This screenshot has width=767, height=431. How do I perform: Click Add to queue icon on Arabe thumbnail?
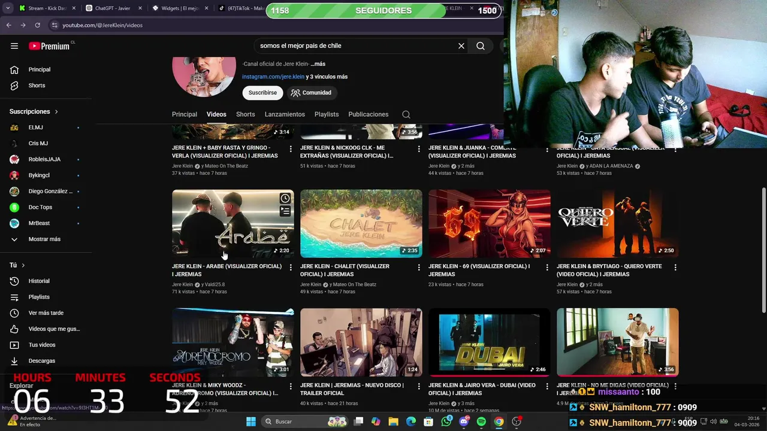[285, 211]
